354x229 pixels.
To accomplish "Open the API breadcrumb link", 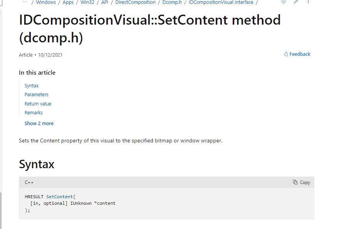I will tap(105, 2).
